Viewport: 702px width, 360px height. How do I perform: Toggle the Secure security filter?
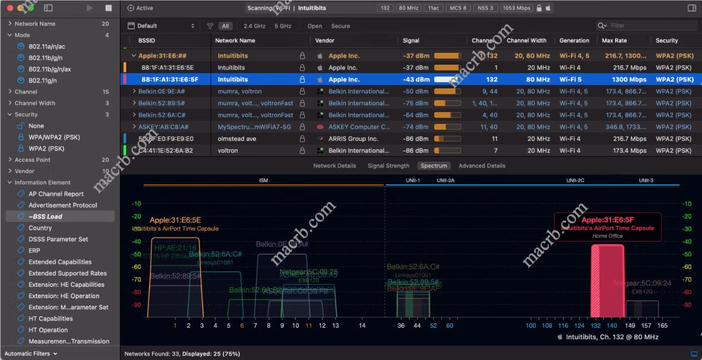point(341,26)
